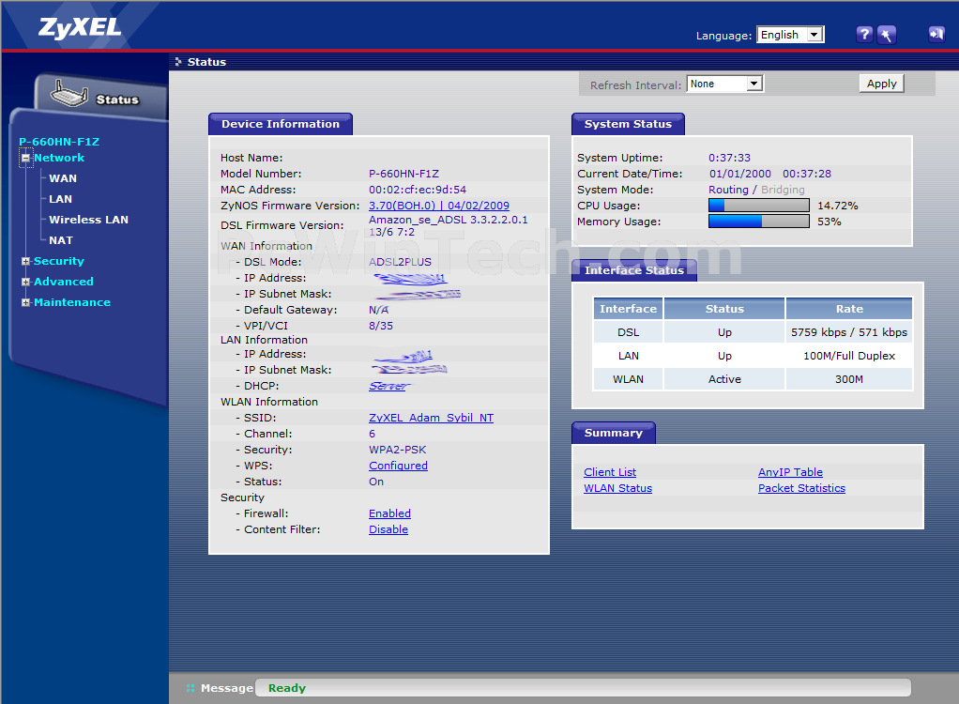Click the '300M' WLAN rate cell

[849, 379]
